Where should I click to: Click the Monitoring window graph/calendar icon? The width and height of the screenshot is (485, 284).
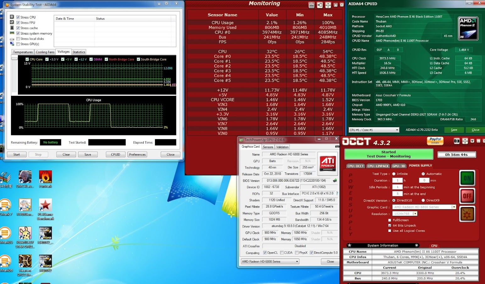point(311,5)
